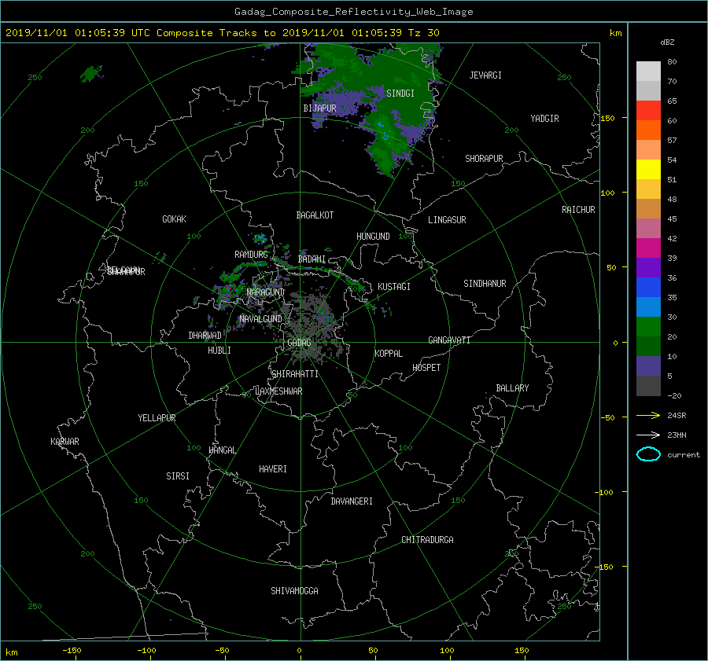Pick the dark grey -20 dBZ swatch
The width and height of the screenshot is (708, 661).
[648, 386]
